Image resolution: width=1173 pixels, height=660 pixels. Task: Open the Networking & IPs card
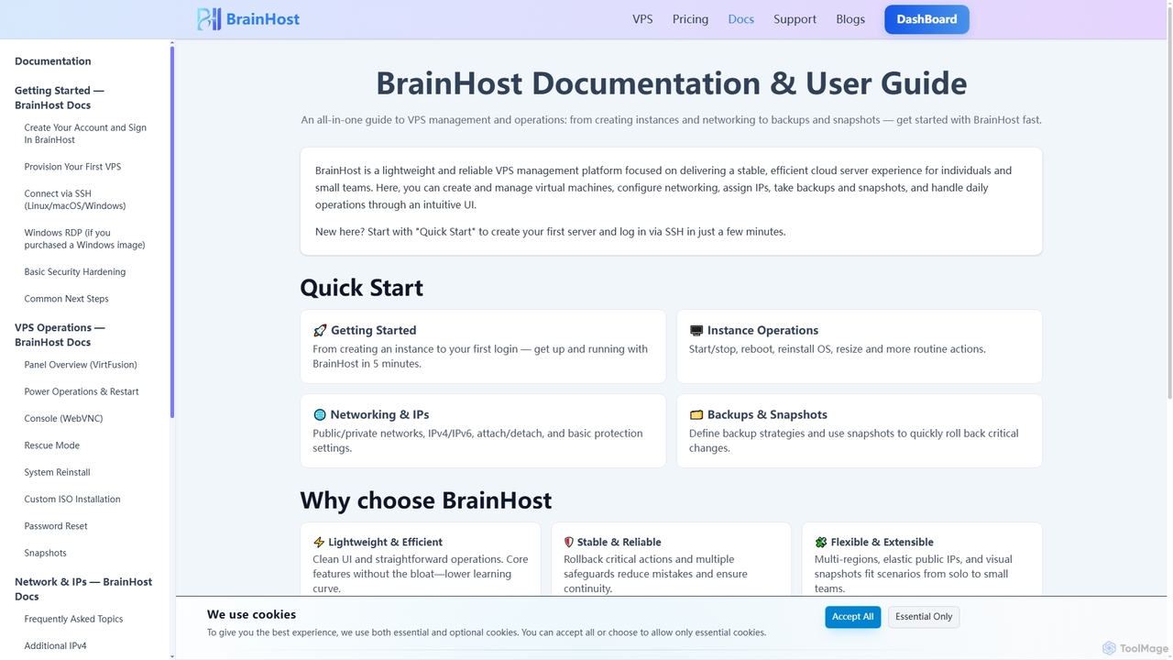click(483, 431)
